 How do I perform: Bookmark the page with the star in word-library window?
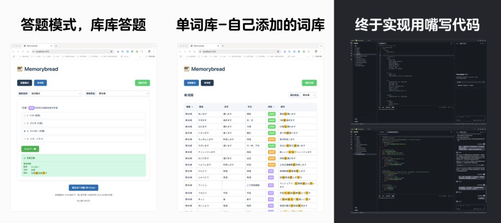coord(278,52)
